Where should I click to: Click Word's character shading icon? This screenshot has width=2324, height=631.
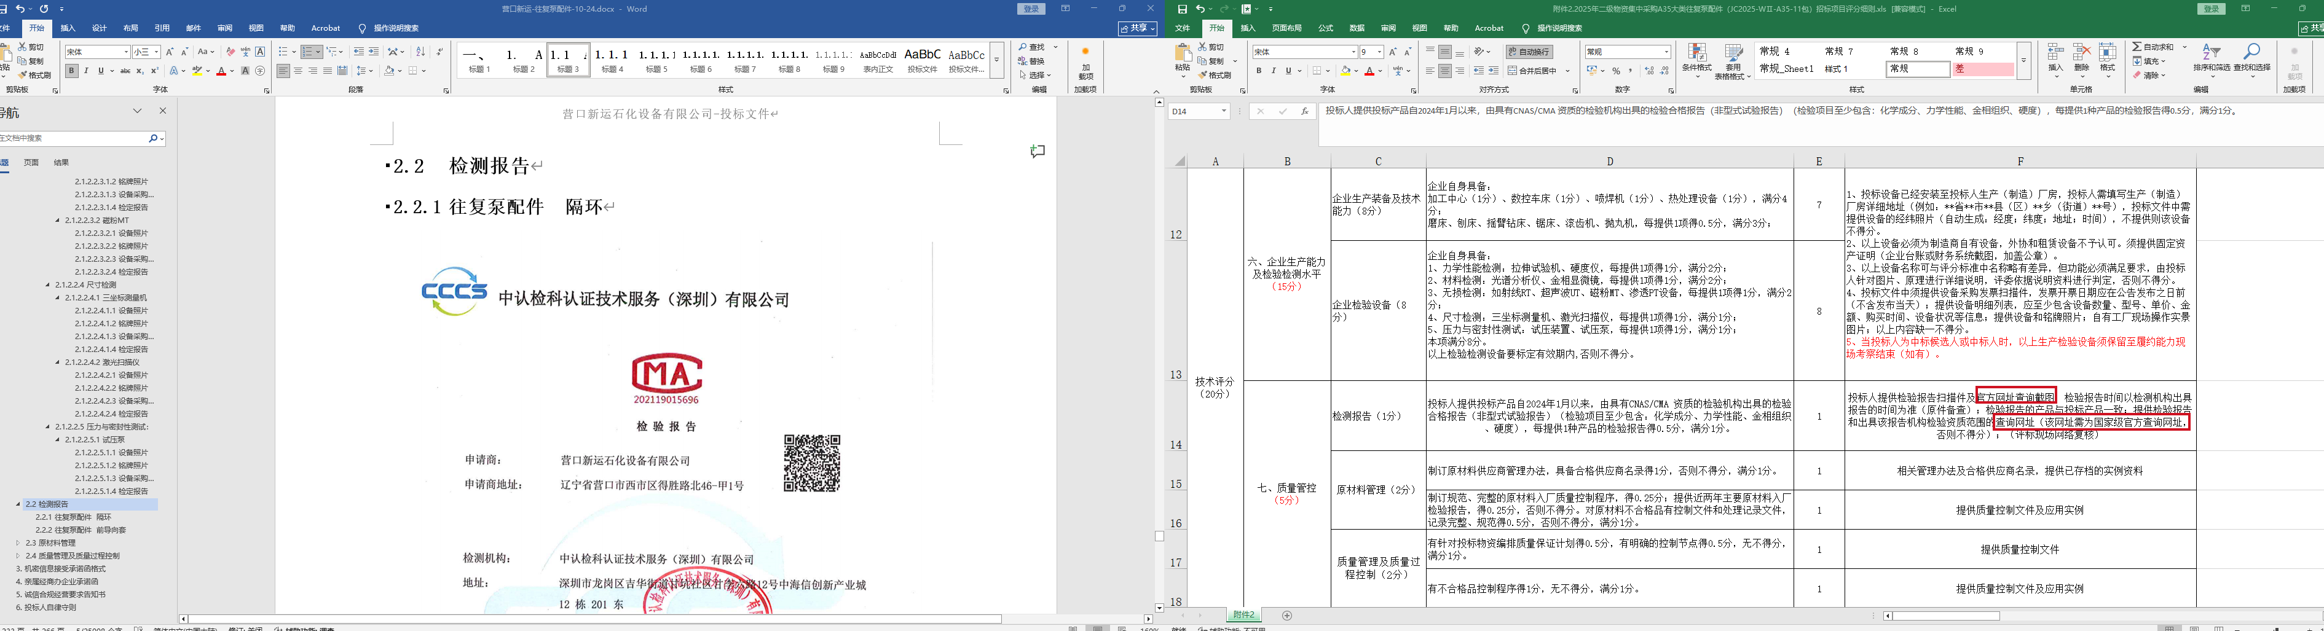point(245,70)
